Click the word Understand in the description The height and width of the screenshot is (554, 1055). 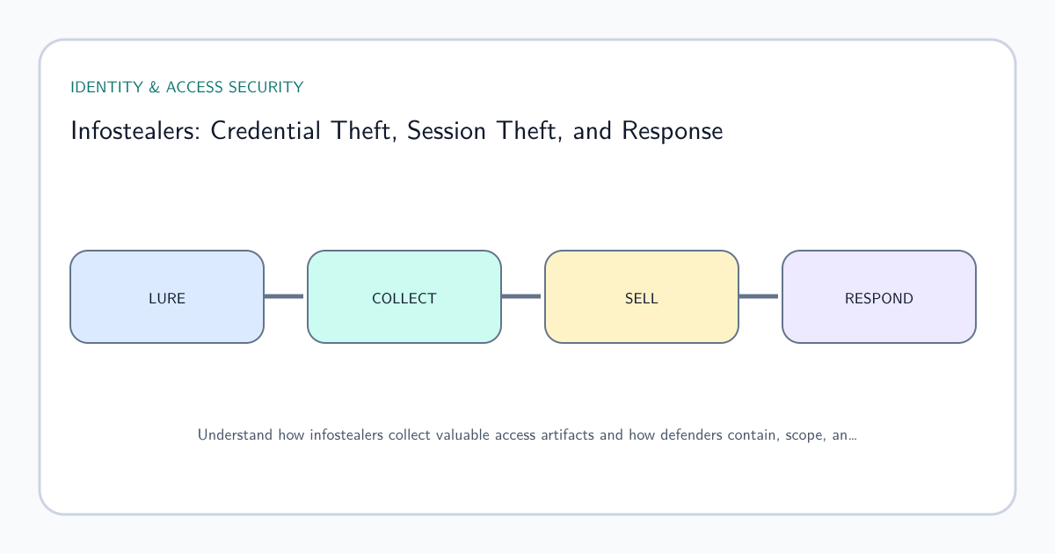click(235, 434)
